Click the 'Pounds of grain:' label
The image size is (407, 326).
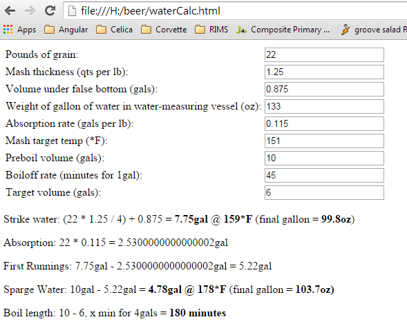[41, 54]
